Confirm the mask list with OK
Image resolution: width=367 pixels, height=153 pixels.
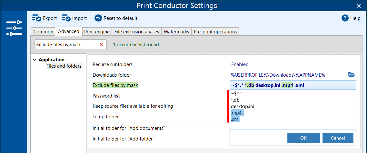tap(303, 138)
